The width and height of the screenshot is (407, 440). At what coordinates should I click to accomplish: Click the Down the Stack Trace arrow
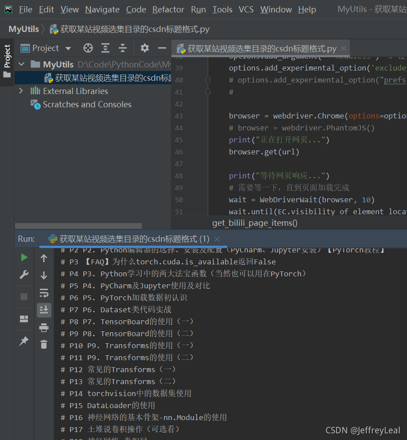(44, 275)
